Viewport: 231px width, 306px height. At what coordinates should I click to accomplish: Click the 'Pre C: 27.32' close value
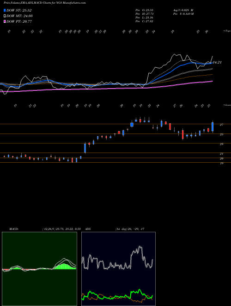(144, 21)
